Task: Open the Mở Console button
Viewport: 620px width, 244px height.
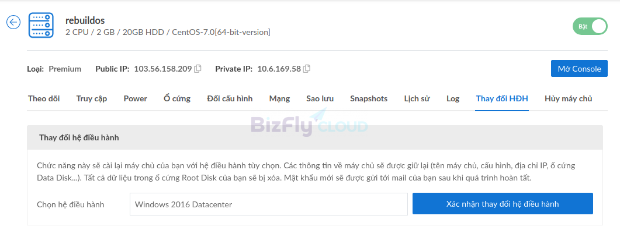Action: point(579,69)
